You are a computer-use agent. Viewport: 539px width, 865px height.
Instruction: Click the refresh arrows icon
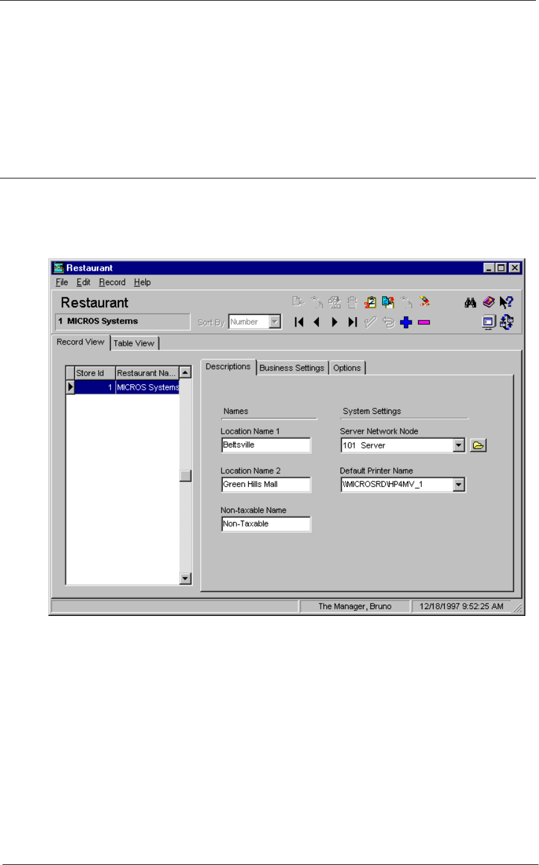(x=507, y=322)
